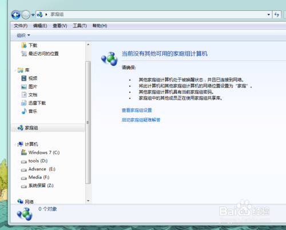Screen dimensions: 286x230
Task: Open the 图片 library icon
Action: 24,87
